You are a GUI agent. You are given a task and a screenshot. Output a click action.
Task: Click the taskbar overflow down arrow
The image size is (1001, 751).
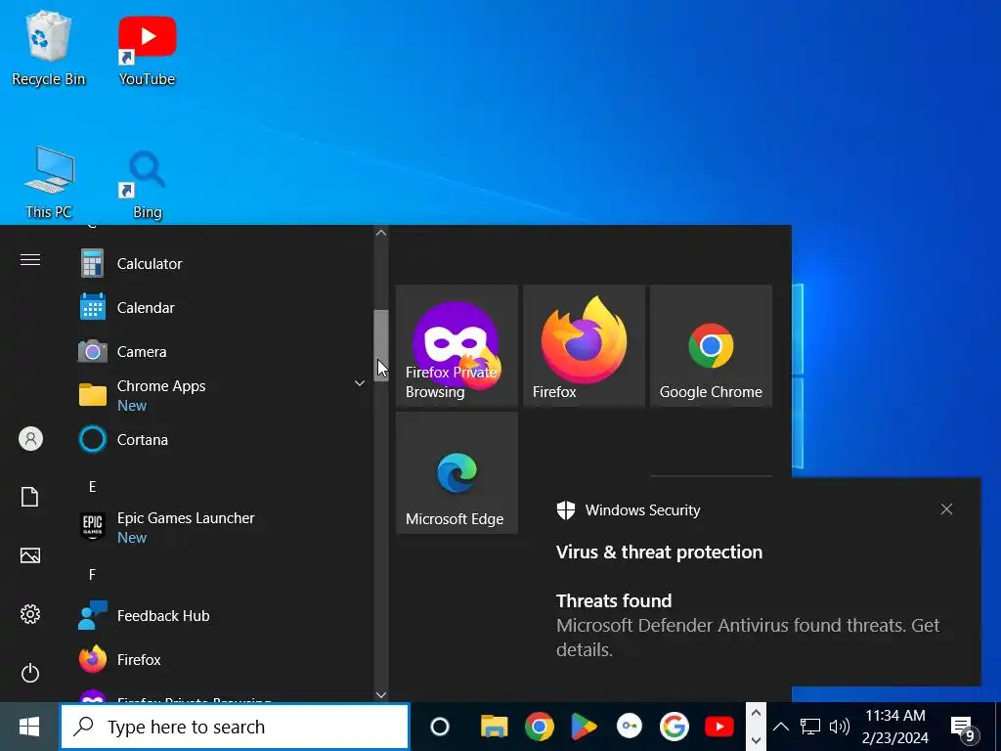click(x=756, y=739)
